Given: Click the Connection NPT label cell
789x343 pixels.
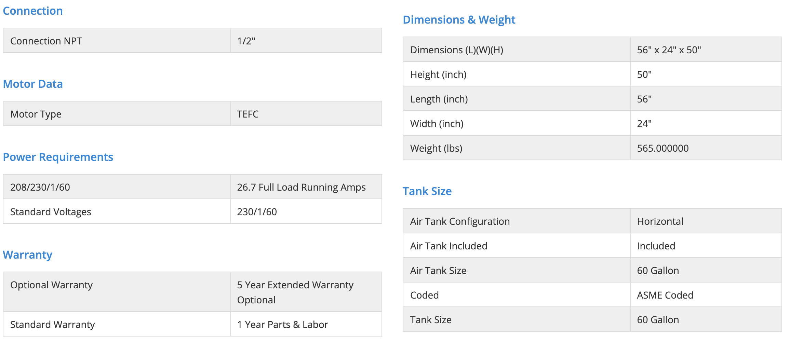Looking at the screenshot, I should pos(46,41).
